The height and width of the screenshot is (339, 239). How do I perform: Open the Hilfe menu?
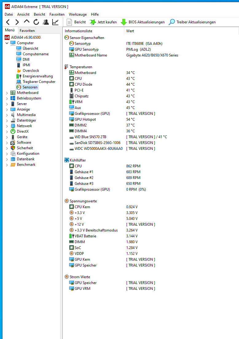point(95,14)
